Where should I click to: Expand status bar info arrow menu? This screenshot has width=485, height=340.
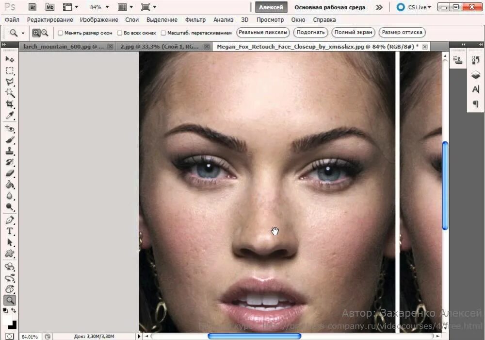pyautogui.click(x=139, y=336)
